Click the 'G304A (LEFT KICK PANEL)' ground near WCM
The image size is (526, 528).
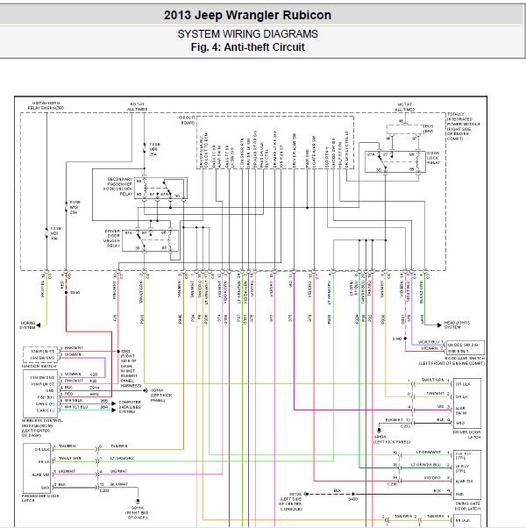click(x=161, y=395)
